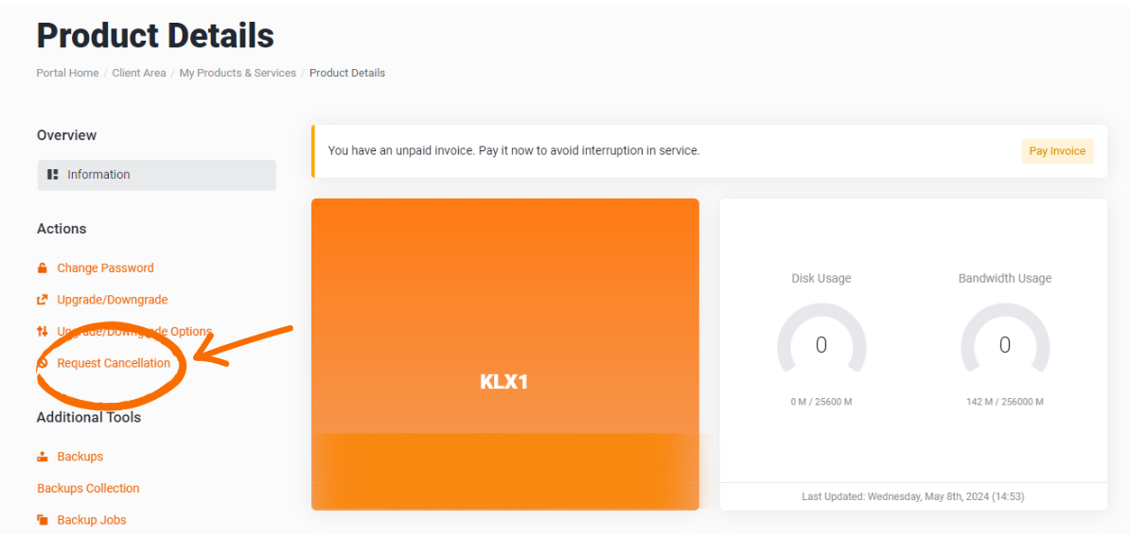
Task: Select the Request Cancellation link
Action: [x=114, y=363]
